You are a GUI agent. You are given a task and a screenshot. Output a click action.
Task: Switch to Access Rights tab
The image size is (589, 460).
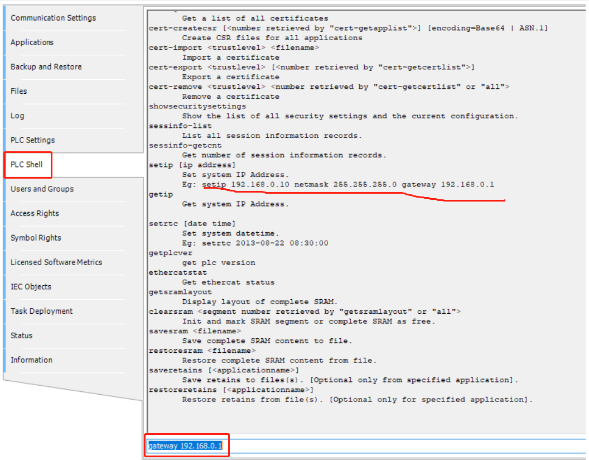tap(35, 213)
